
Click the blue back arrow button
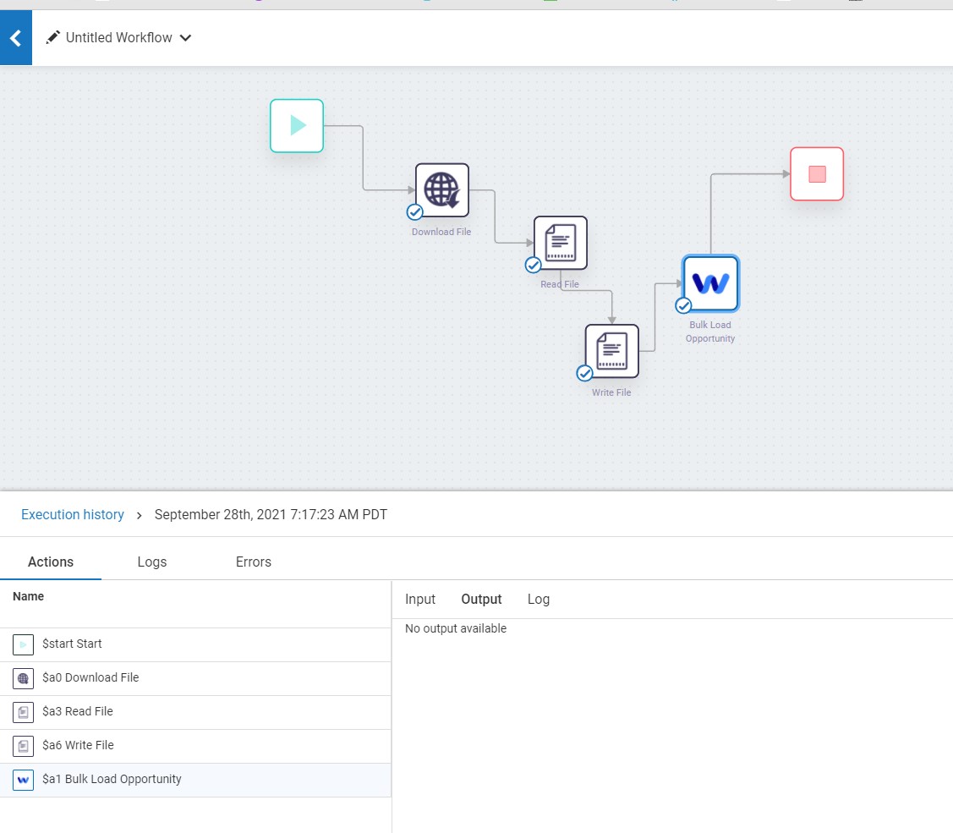click(16, 38)
